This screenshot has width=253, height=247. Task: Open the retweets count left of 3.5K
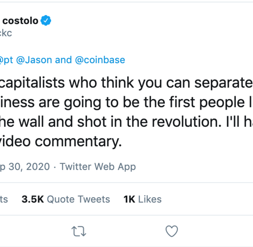(x=4, y=199)
